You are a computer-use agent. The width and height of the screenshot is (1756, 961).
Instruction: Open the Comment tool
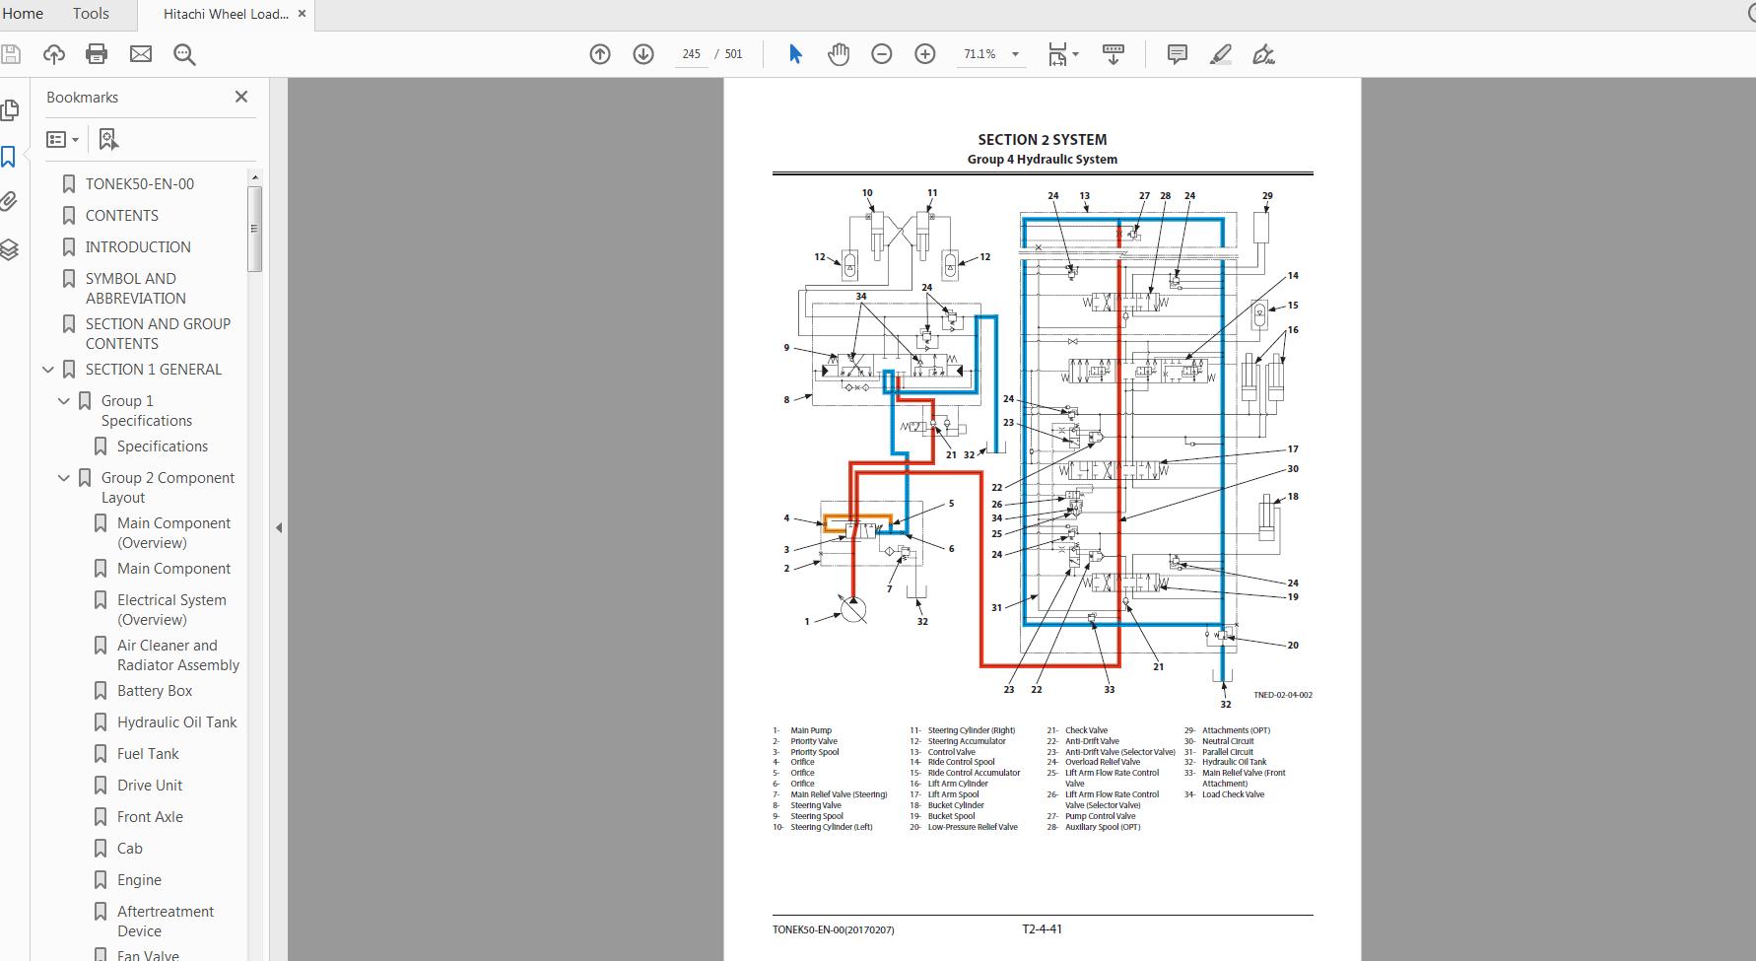tap(1176, 54)
